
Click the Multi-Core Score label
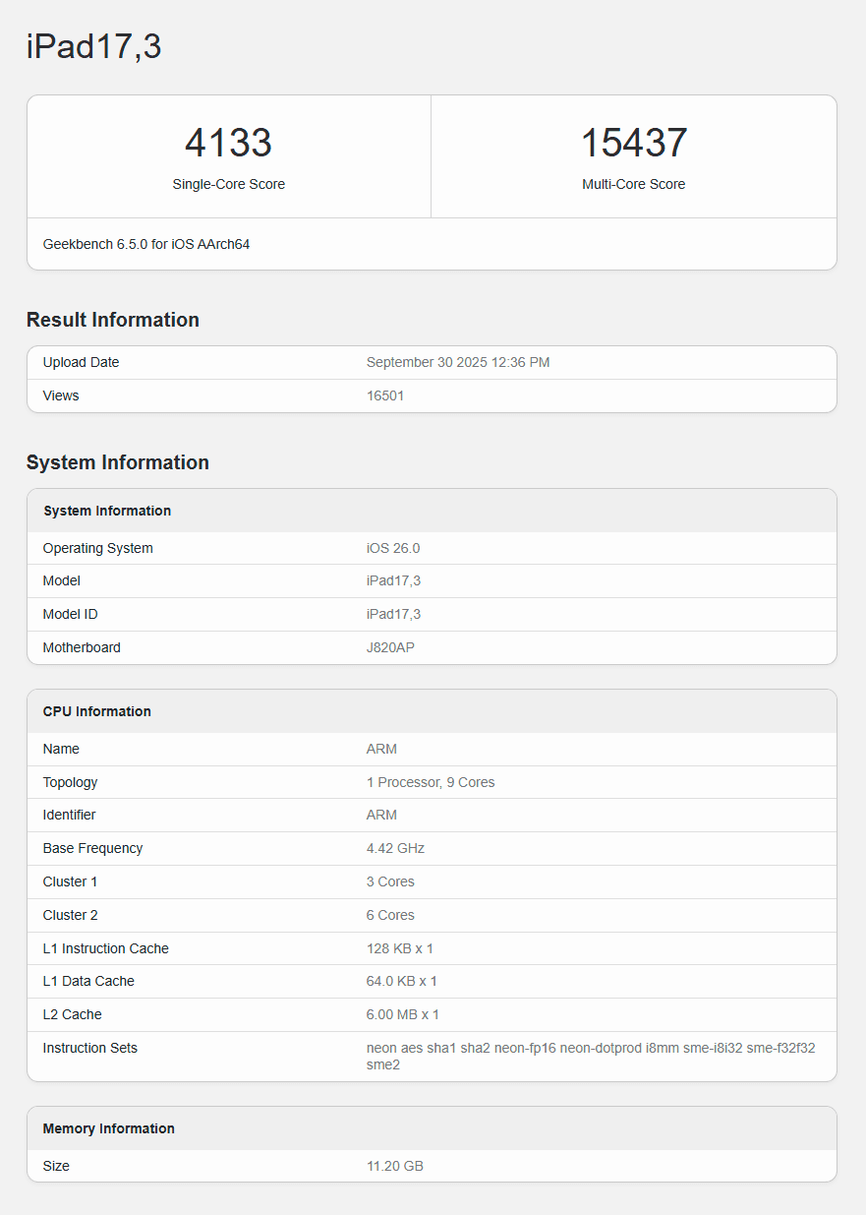633,184
